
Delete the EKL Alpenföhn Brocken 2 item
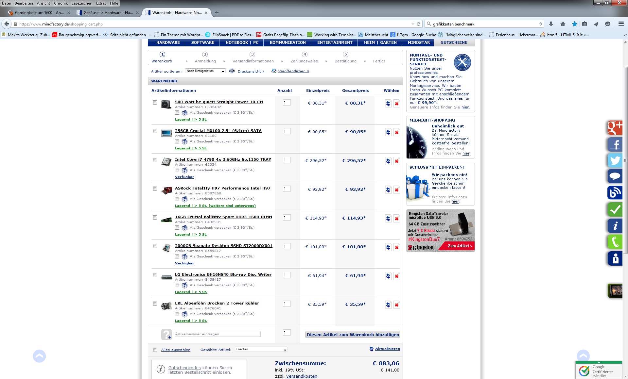[x=396, y=305]
